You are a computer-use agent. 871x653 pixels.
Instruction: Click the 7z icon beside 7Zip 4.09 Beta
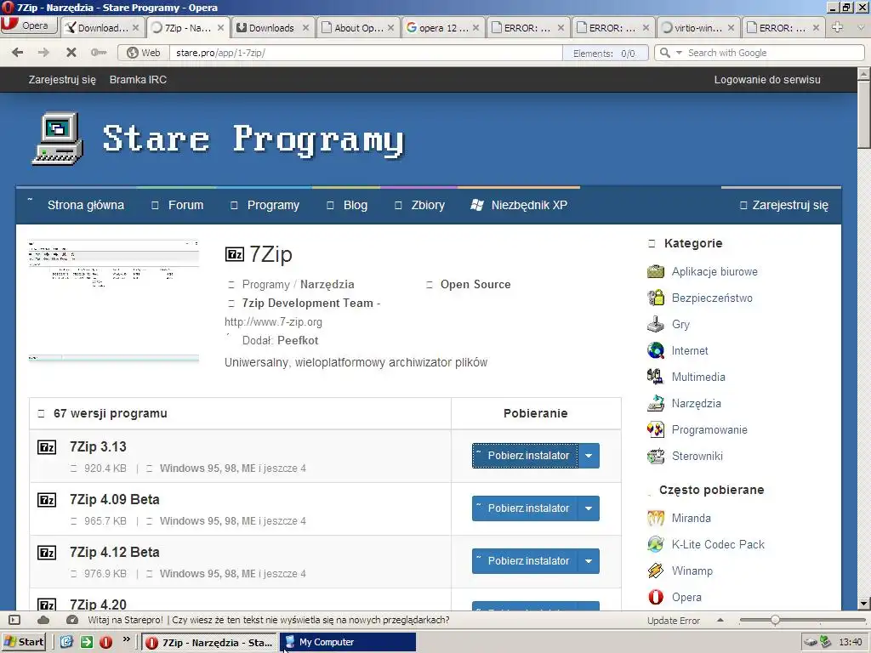(x=47, y=500)
